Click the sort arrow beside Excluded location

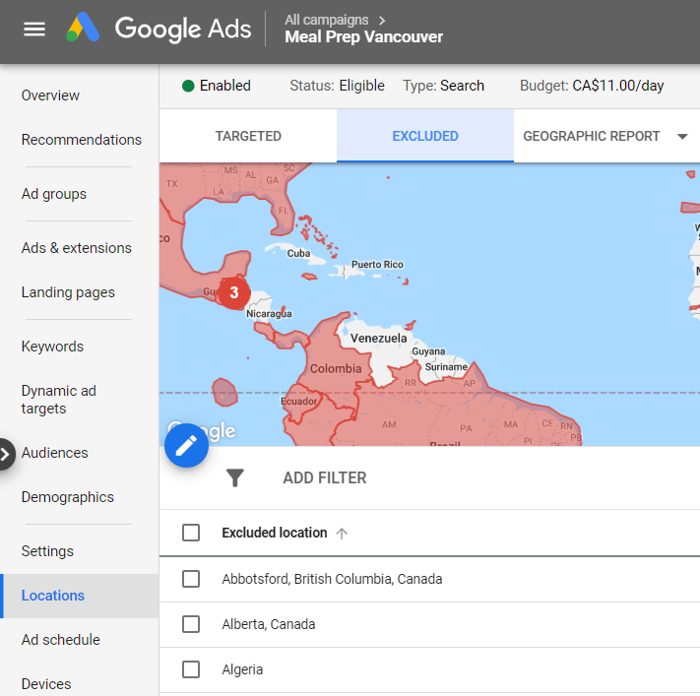point(342,534)
